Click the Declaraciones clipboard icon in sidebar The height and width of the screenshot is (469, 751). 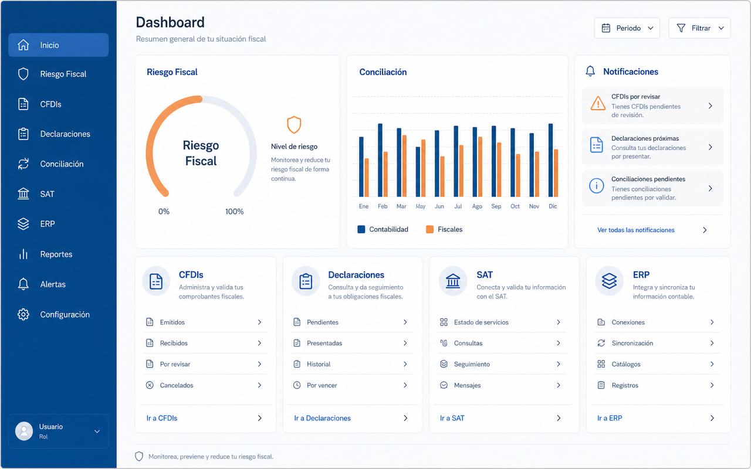pyautogui.click(x=23, y=134)
